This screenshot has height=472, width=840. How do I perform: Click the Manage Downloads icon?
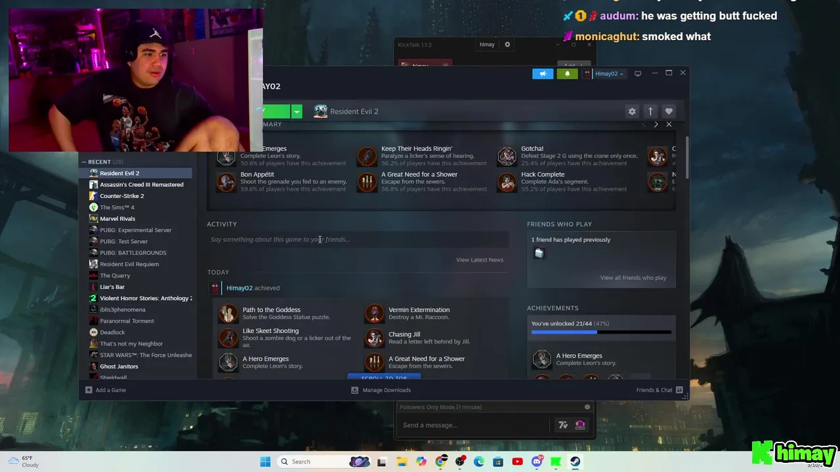[355, 390]
